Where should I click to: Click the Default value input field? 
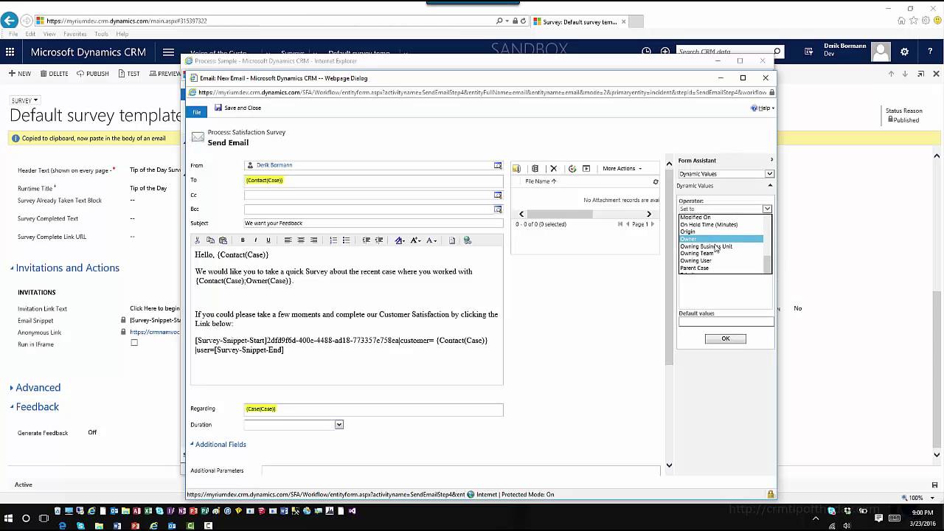tap(726, 322)
